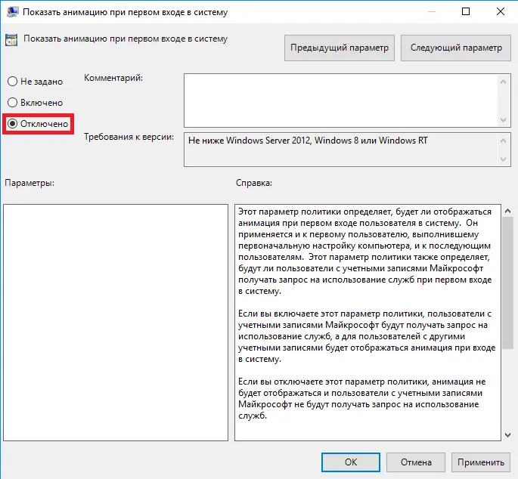Click the minimize button in title bar
518x479 pixels.
tap(431, 11)
